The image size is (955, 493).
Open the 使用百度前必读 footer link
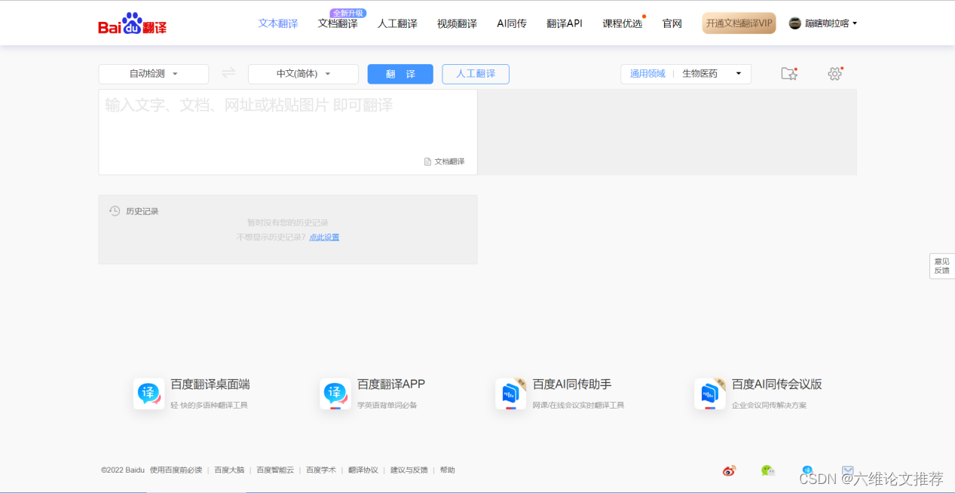click(x=176, y=470)
